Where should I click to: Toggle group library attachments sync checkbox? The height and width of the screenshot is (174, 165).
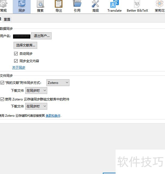click(2, 99)
